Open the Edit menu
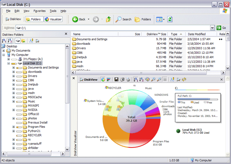The width and height of the screenshot is (231, 164). [17, 11]
